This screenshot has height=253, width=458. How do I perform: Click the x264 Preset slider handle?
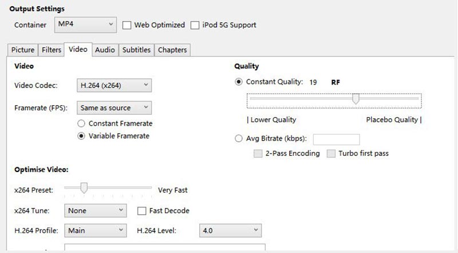[84, 187]
